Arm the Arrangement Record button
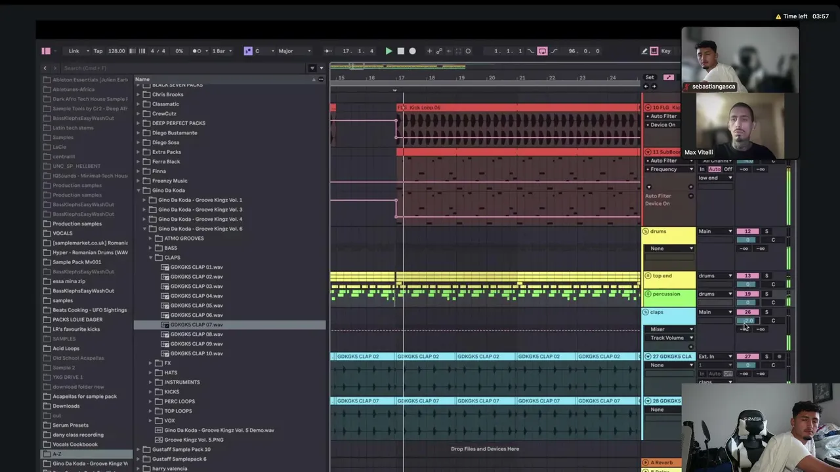 pos(412,51)
